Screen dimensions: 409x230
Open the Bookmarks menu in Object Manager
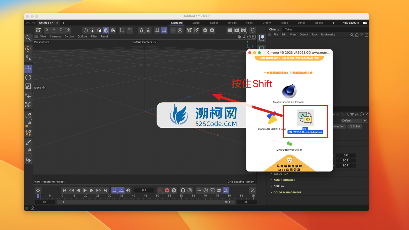tap(328, 34)
